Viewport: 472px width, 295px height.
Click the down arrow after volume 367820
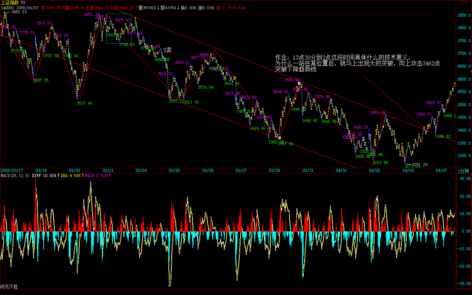point(158,8)
